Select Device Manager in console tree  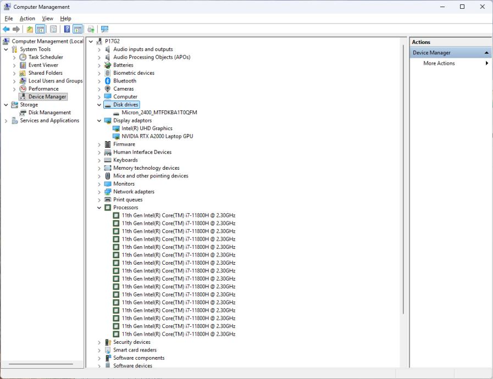47,97
